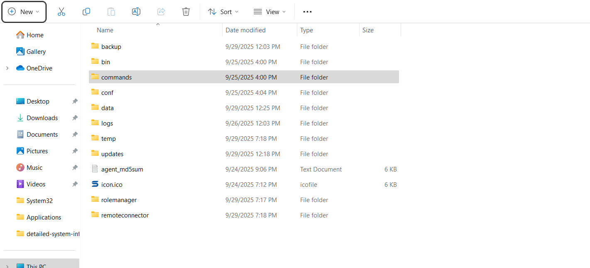Screen dimensions: 590x268
Task: Click the Size column header
Action: pyautogui.click(x=368, y=30)
